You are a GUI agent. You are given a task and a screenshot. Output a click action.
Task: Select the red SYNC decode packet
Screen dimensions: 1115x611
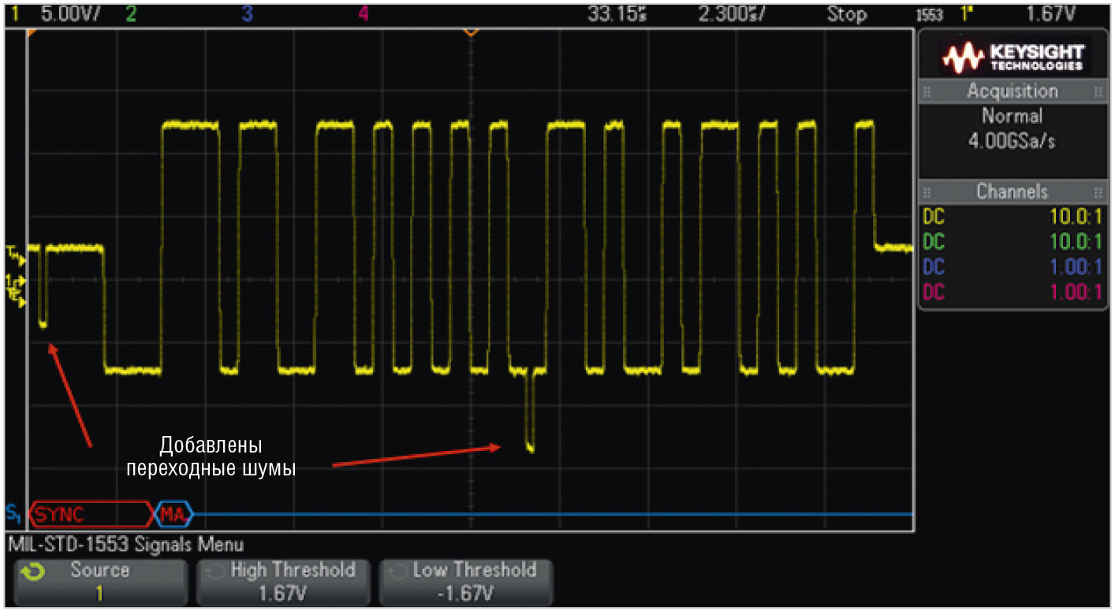coord(90,515)
